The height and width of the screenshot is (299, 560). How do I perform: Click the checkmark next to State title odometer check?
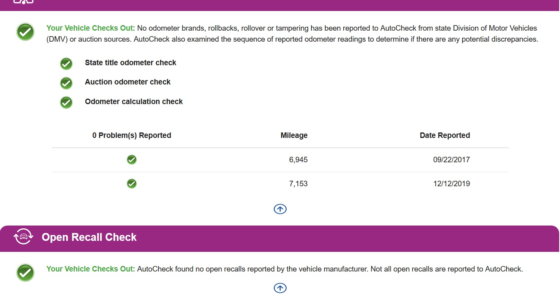(66, 64)
